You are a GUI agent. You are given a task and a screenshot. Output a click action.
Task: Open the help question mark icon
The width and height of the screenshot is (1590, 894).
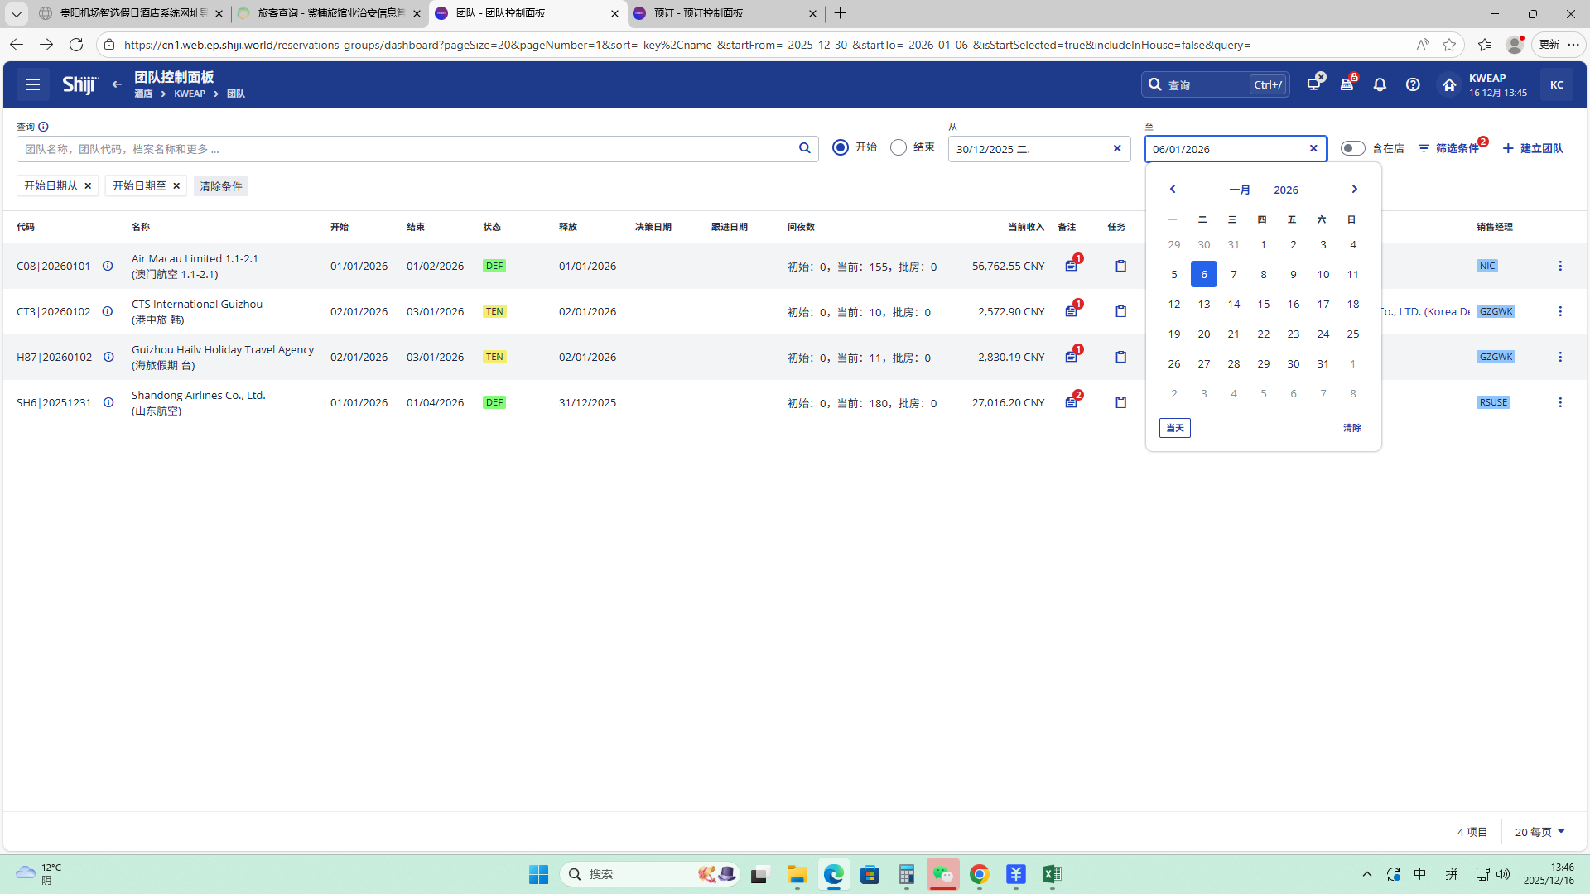[x=1413, y=84]
